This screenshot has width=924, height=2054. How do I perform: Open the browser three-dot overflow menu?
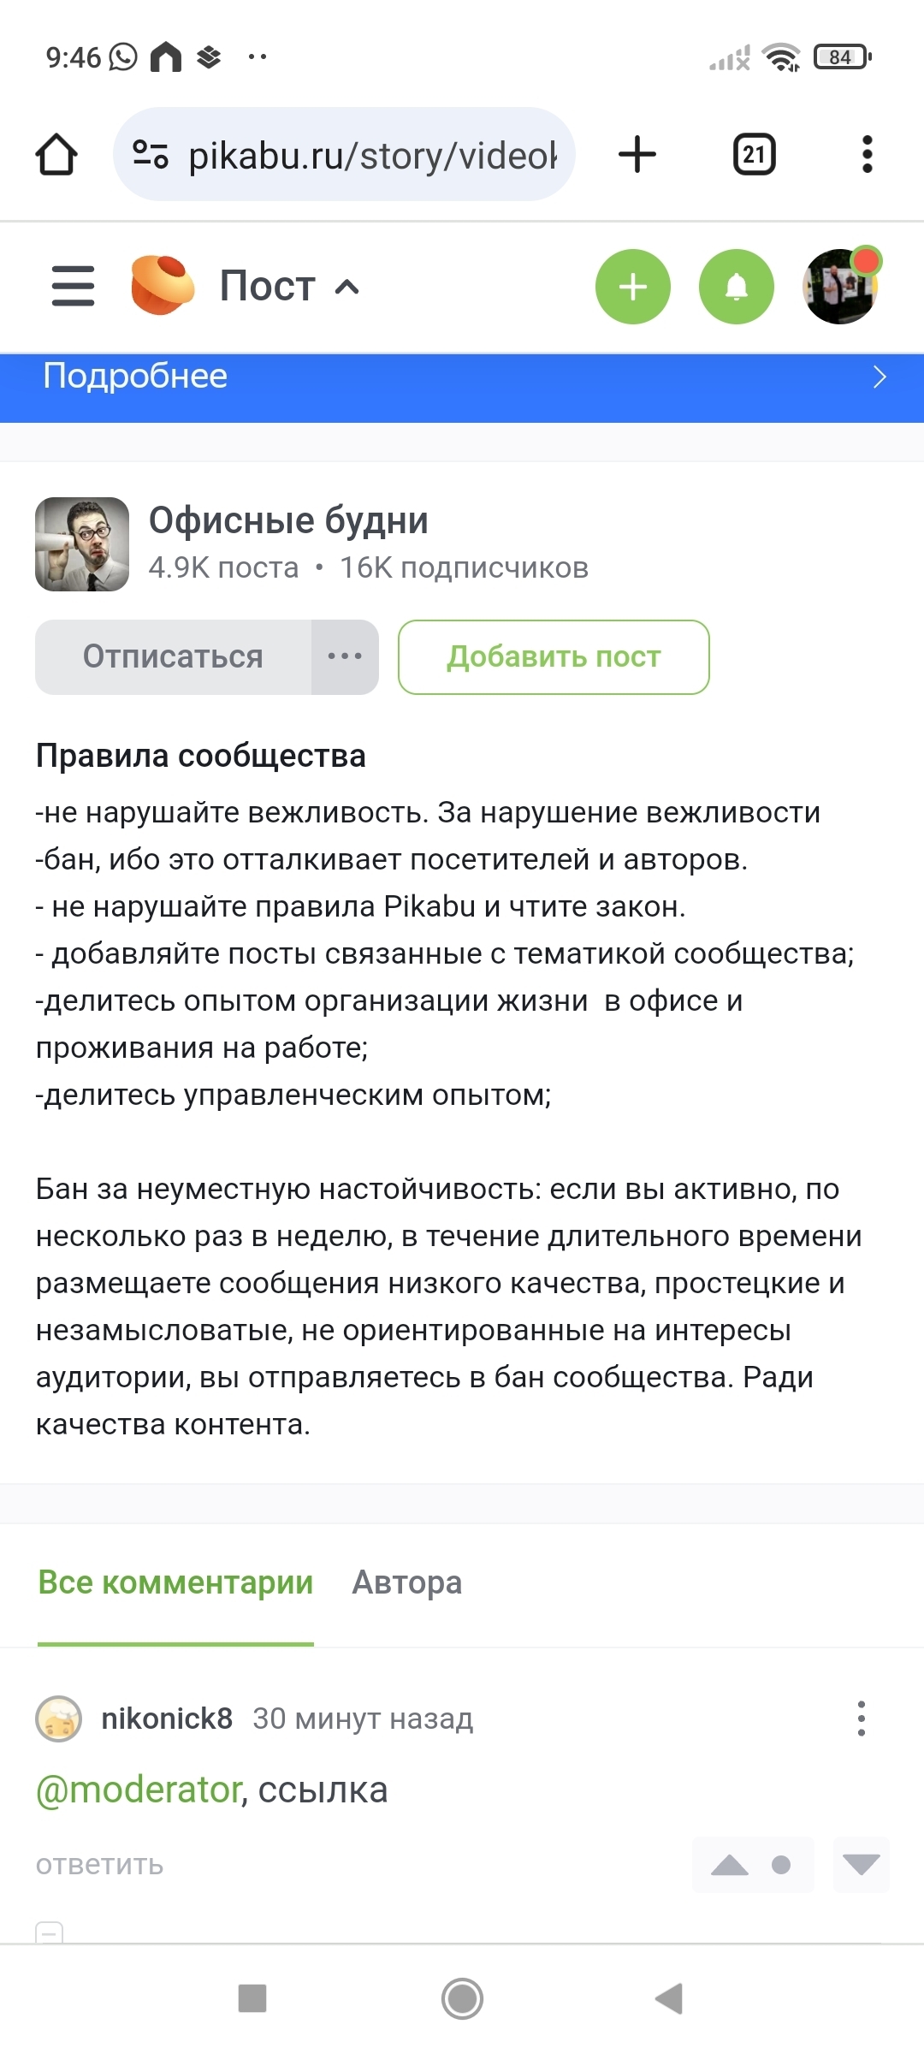pyautogui.click(x=867, y=155)
